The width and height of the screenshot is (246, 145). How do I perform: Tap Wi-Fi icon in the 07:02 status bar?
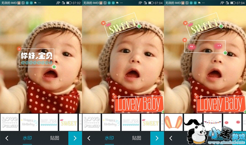pyautogui.click(x=58, y=3)
